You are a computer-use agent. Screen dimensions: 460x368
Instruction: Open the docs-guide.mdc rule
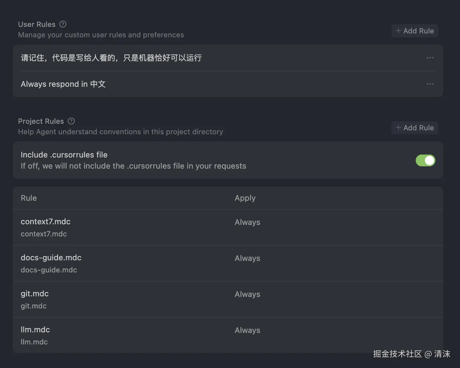[51, 258]
